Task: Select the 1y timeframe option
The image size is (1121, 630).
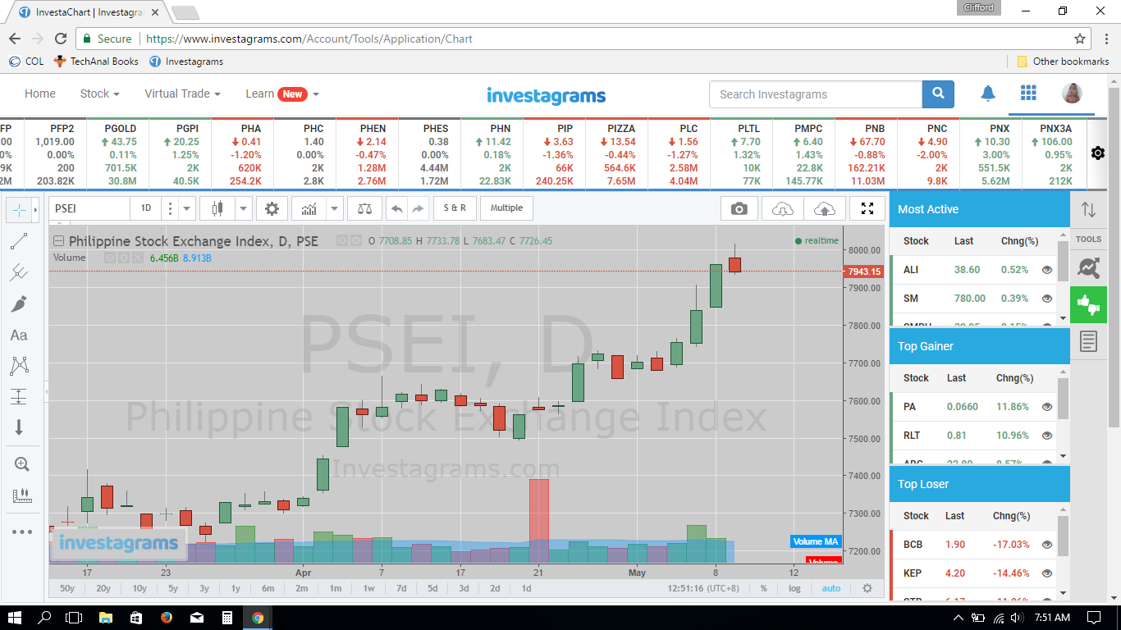Action: [x=237, y=588]
